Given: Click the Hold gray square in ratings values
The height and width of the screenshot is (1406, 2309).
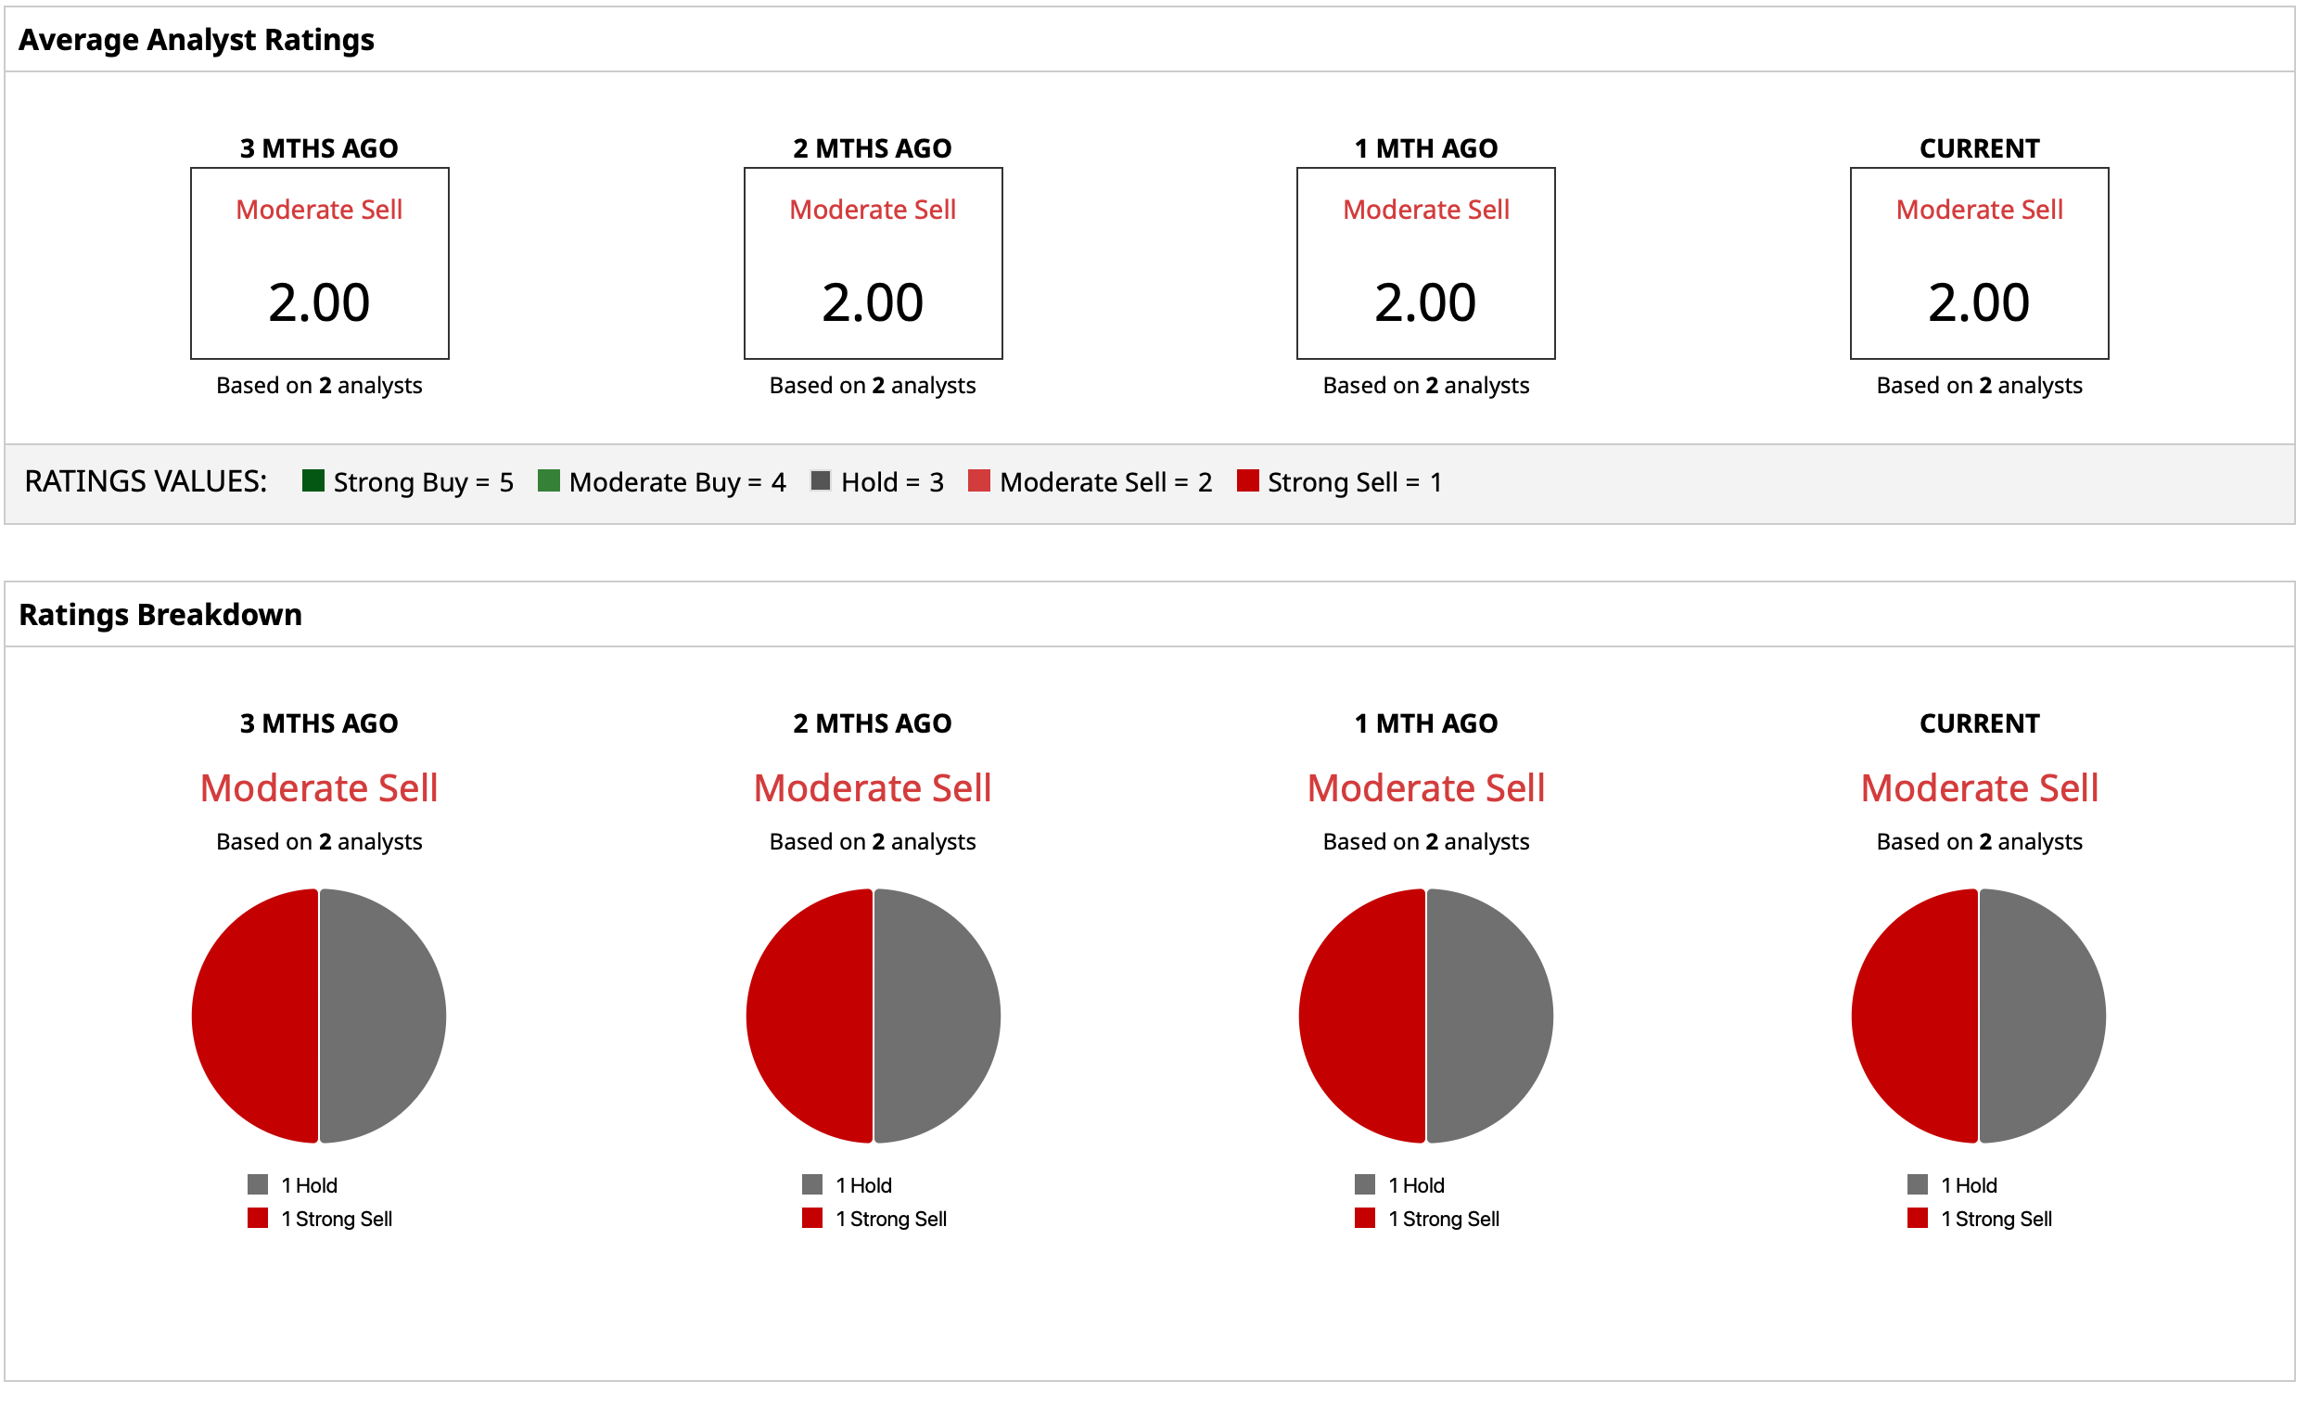Looking at the screenshot, I should point(821,480).
